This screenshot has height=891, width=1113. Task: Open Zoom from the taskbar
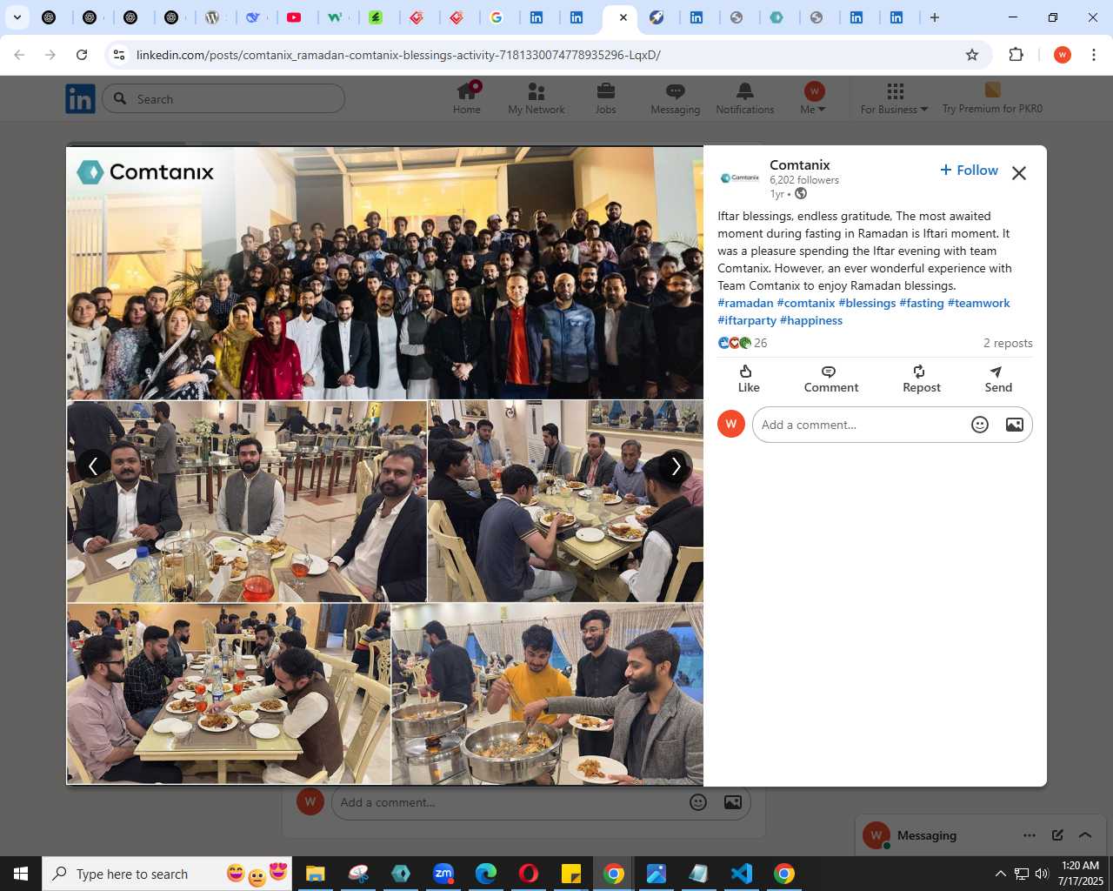click(x=443, y=874)
